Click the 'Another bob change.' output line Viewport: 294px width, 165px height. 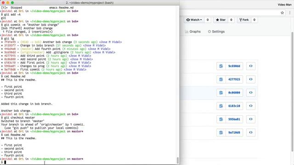(17, 111)
